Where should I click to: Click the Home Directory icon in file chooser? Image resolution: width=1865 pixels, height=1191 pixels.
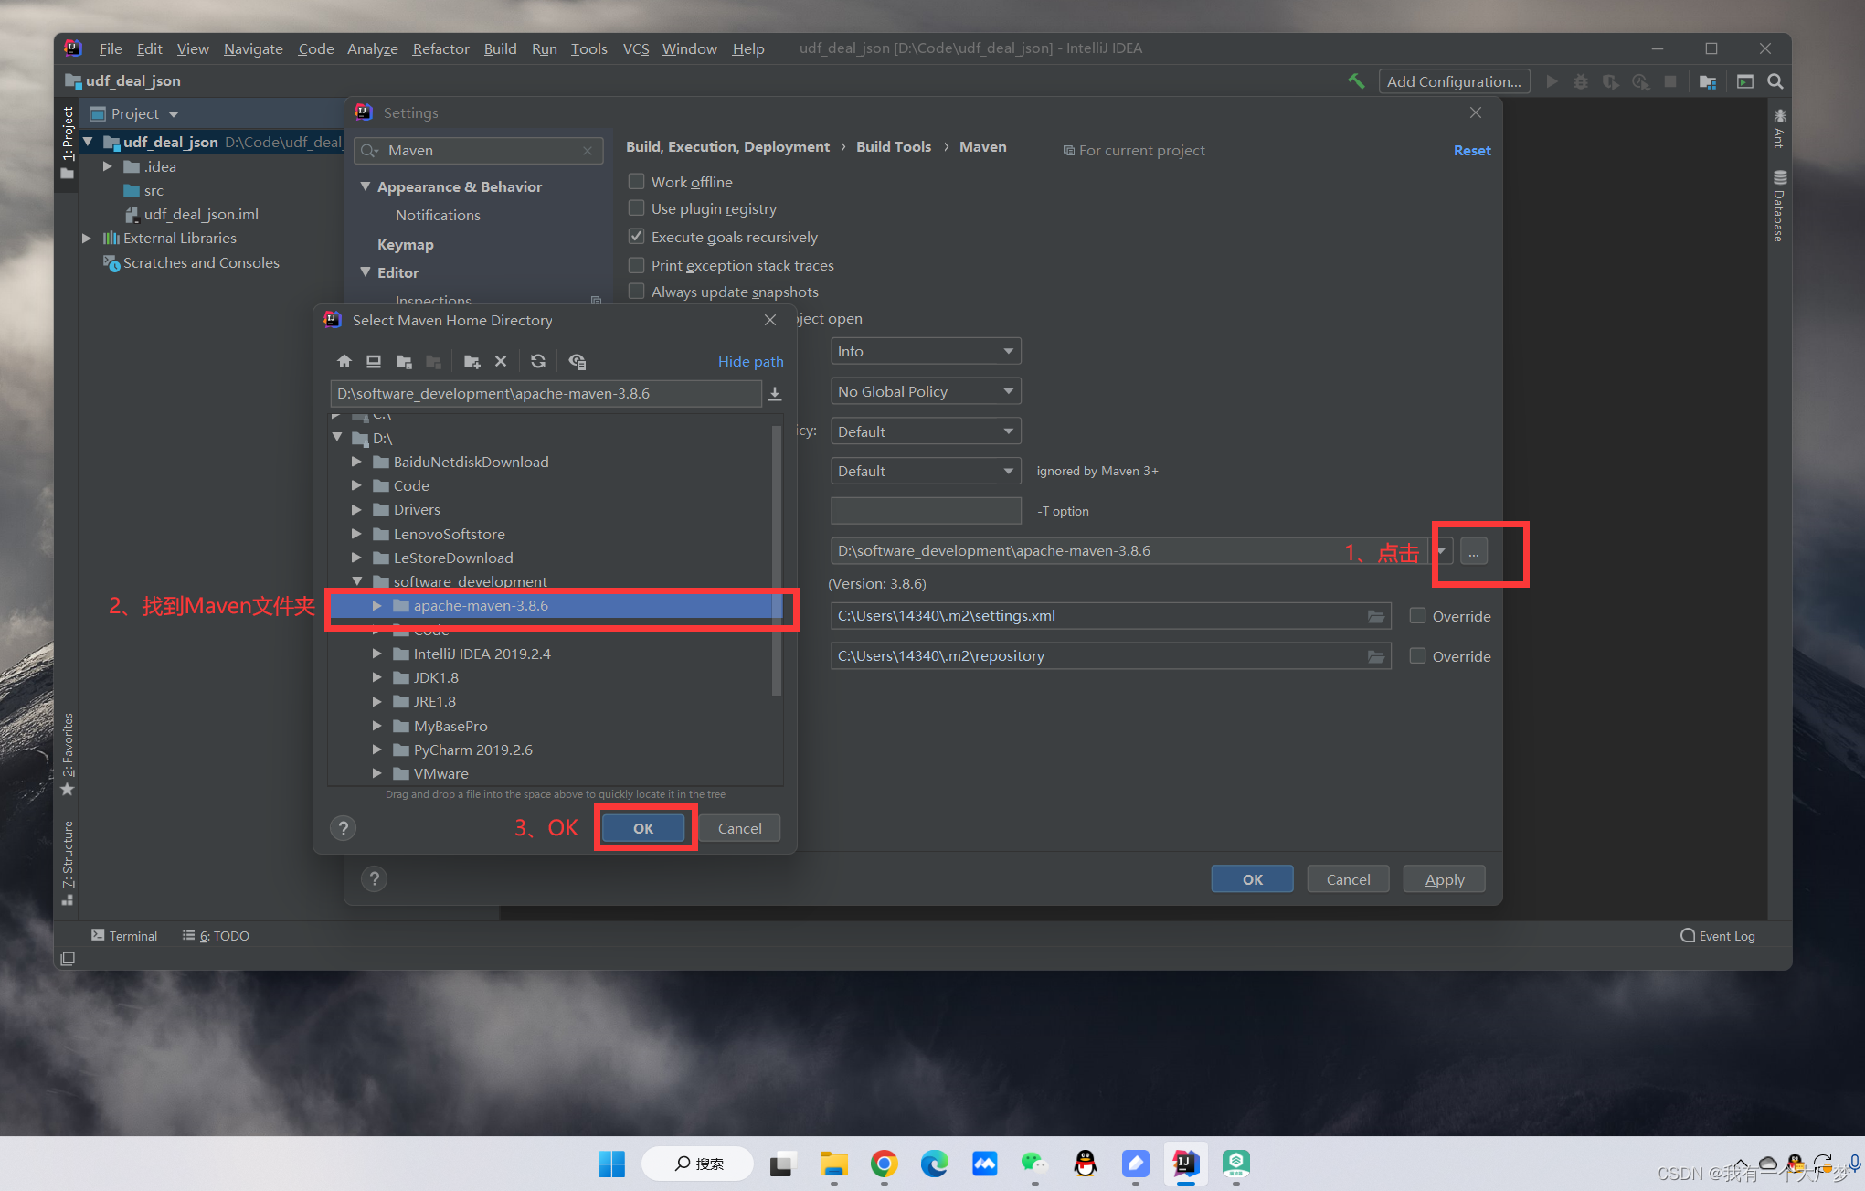[x=344, y=361]
